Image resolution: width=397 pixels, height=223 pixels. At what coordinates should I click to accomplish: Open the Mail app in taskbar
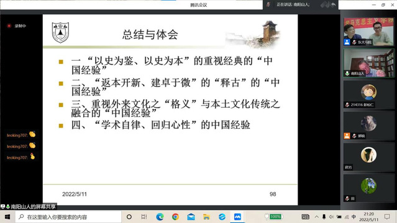pyautogui.click(x=191, y=217)
